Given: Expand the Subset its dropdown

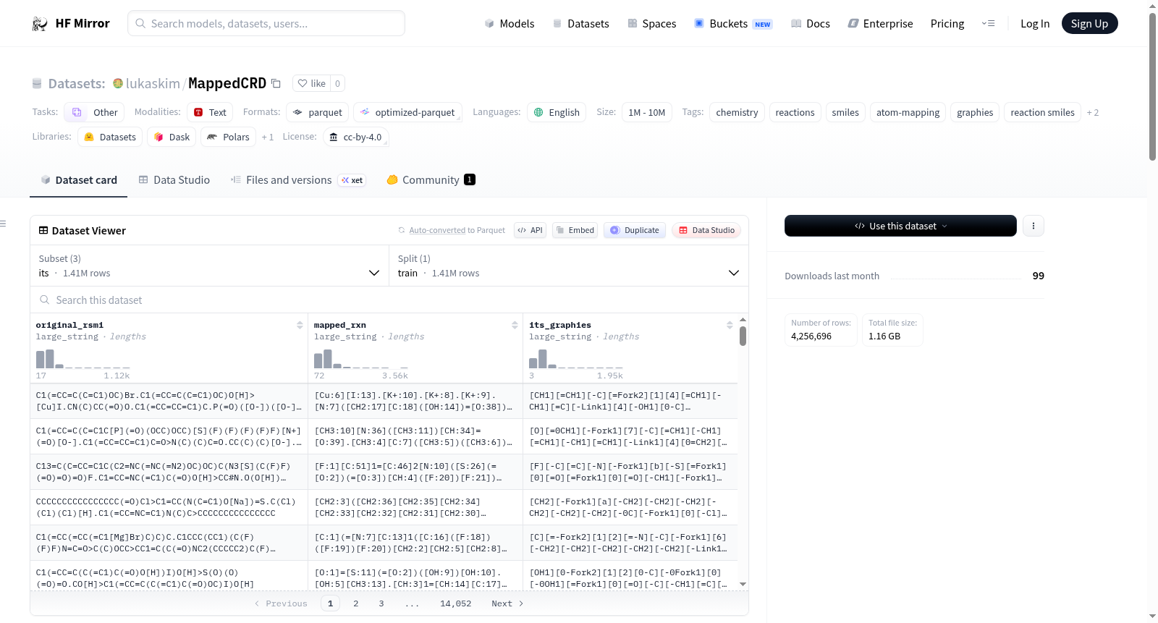Looking at the screenshot, I should point(209,266).
